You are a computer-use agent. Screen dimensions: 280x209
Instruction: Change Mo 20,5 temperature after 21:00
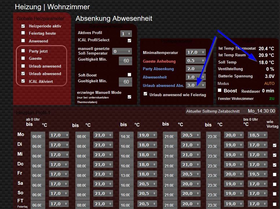[x=190, y=135]
